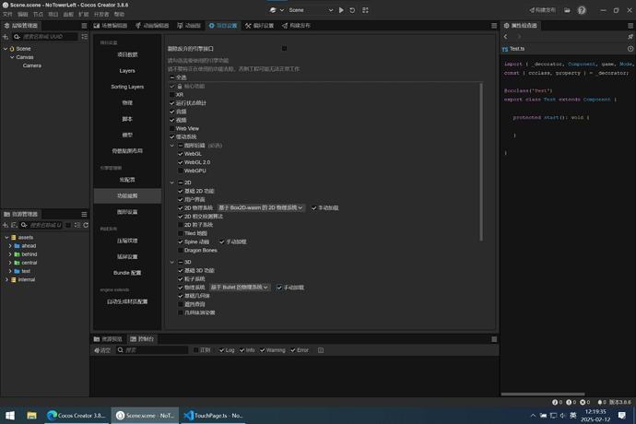This screenshot has height=424, width=636.
Task: Click assets expand-all list icon
Action: (x=77, y=225)
